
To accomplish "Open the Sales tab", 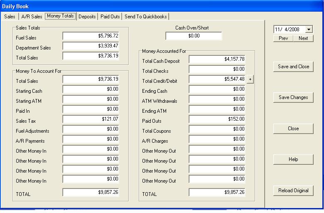I will (10, 17).
